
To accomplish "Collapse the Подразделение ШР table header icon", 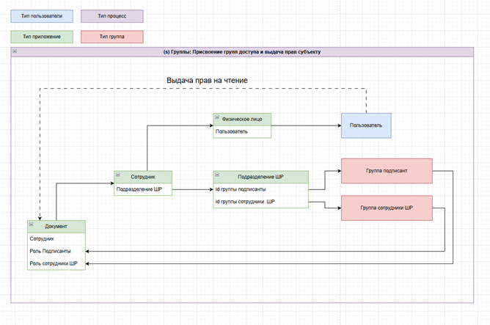I will (217, 176).
